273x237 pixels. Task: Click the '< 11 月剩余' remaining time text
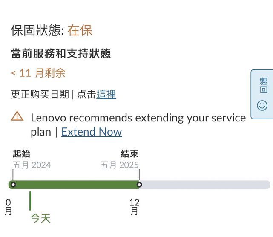click(38, 73)
